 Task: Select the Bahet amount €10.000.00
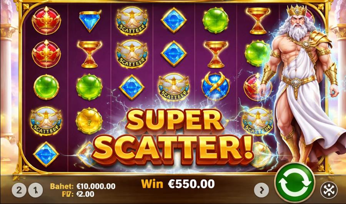96,186
